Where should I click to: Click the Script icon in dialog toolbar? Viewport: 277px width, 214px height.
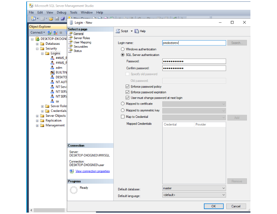tap(118, 31)
